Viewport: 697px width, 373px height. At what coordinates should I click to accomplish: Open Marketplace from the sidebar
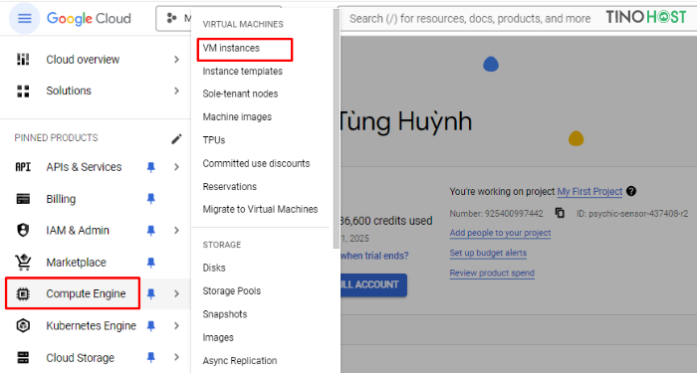[76, 263]
